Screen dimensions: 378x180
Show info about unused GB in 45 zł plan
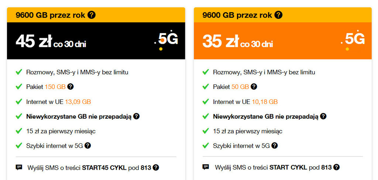click(136, 116)
